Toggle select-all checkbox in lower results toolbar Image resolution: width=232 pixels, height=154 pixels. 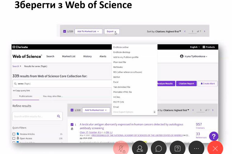point(72,110)
